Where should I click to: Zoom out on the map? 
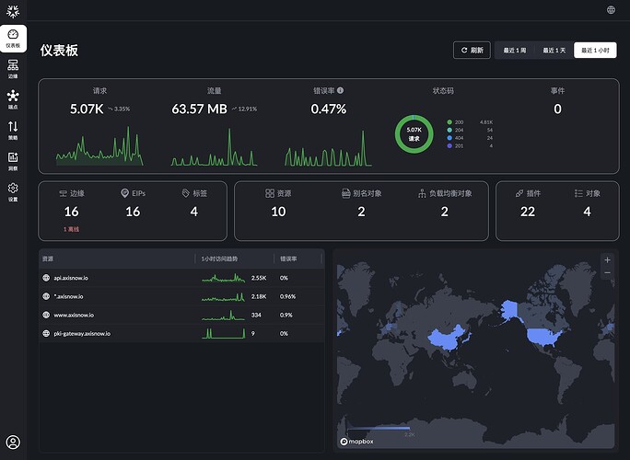point(607,273)
